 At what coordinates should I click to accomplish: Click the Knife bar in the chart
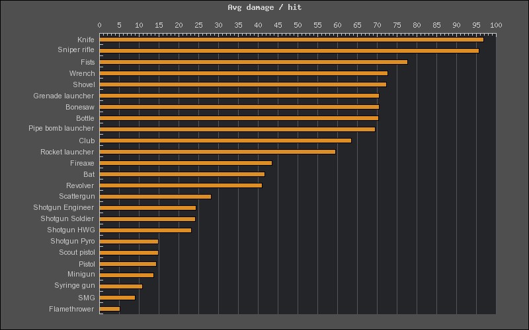291,40
